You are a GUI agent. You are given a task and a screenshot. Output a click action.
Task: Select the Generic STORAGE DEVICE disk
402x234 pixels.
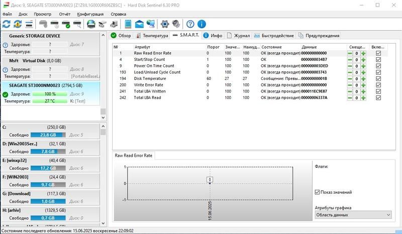click(x=51, y=44)
